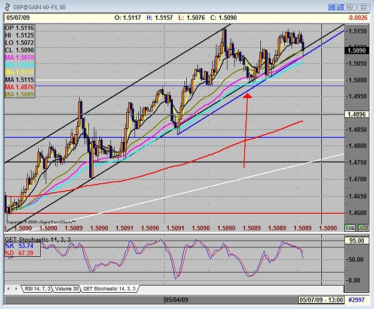Click the date 05/07/09 in the header bar
Image resolution: width=374 pixels, height=309 pixels.
click(18, 17)
